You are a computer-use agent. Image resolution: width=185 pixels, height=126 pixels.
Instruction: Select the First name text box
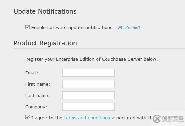click(88, 84)
